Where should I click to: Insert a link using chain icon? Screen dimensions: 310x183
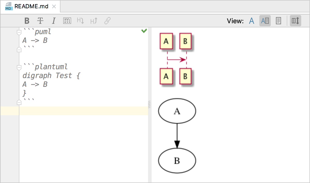[107, 21]
